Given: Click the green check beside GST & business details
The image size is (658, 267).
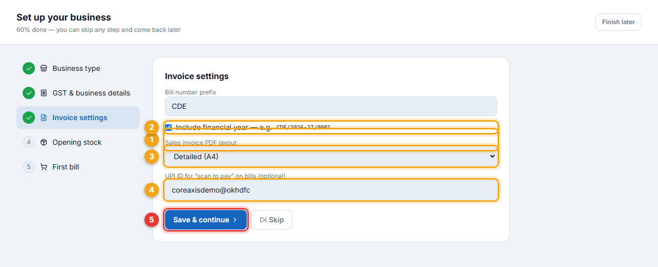Looking at the screenshot, I should (29, 93).
